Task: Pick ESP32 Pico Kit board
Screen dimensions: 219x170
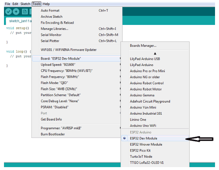Action: pos(140,150)
